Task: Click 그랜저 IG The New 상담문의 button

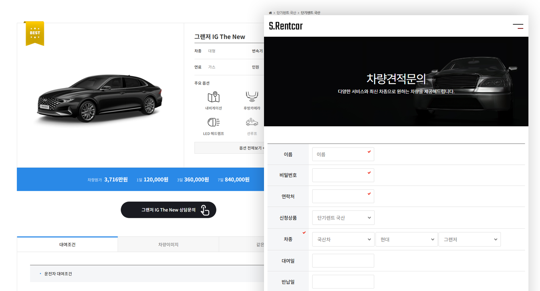Action: (169, 210)
